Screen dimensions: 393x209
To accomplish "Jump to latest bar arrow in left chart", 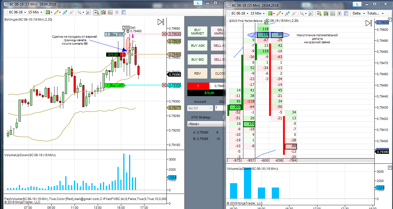I will coord(161,22).
